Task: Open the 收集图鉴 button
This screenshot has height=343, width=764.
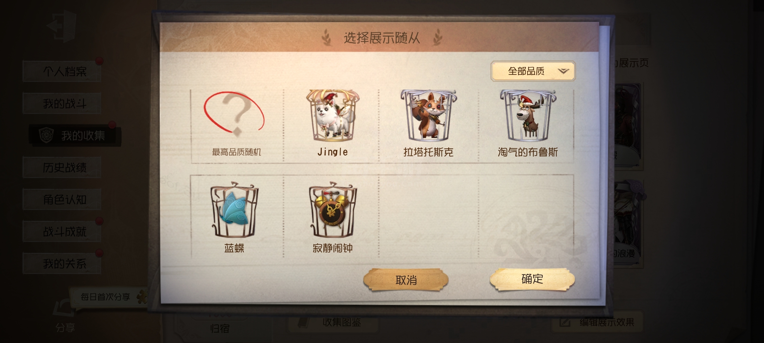Action: [334, 322]
